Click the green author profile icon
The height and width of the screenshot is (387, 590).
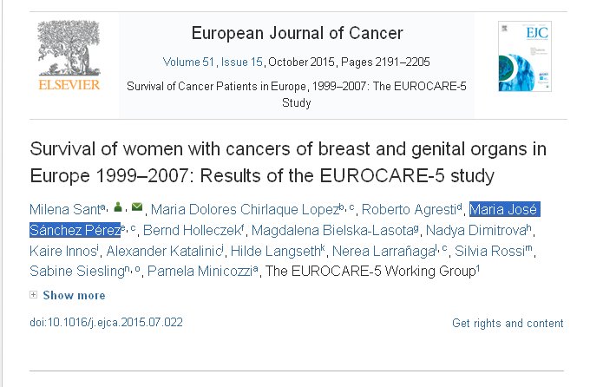click(119, 208)
